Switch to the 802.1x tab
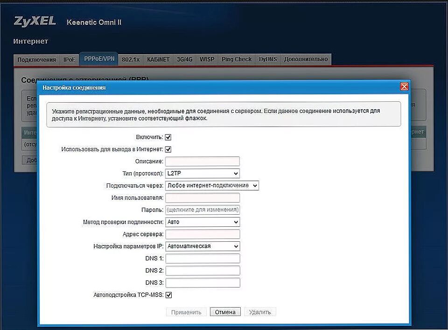This screenshot has height=330, width=448. point(131,60)
